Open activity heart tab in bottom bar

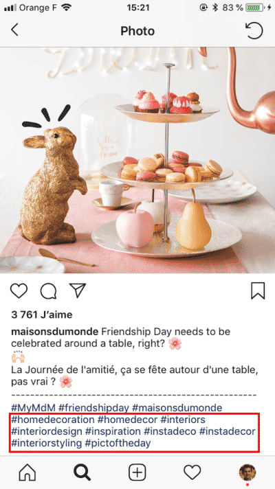[192, 473]
